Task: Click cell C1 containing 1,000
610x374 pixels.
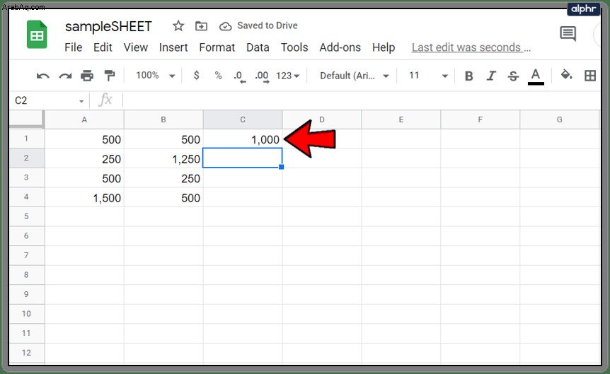Action: (243, 139)
